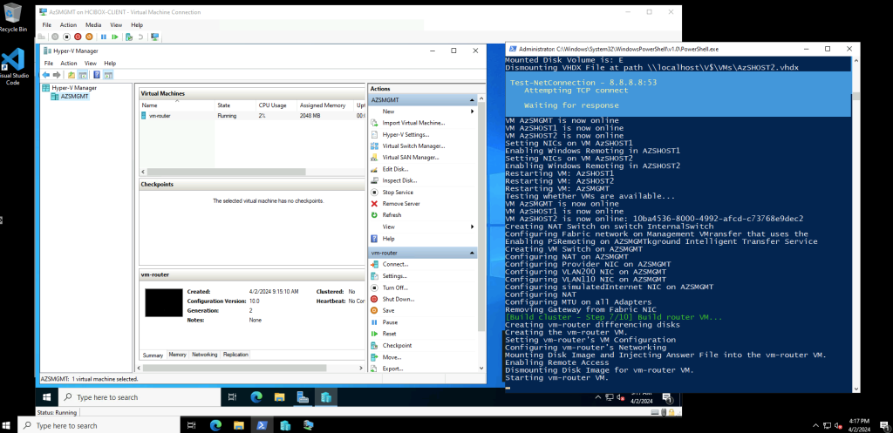Viewport: 893px width, 433px height.
Task: Click the vm-router preview thumbnail
Action: [x=163, y=302]
